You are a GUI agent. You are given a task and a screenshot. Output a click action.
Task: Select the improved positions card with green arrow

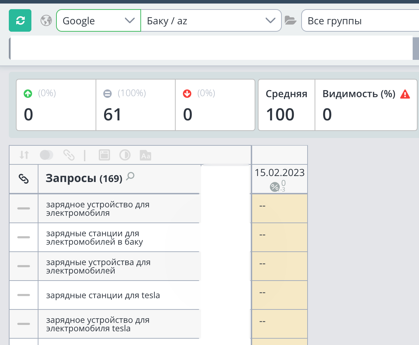coord(56,105)
